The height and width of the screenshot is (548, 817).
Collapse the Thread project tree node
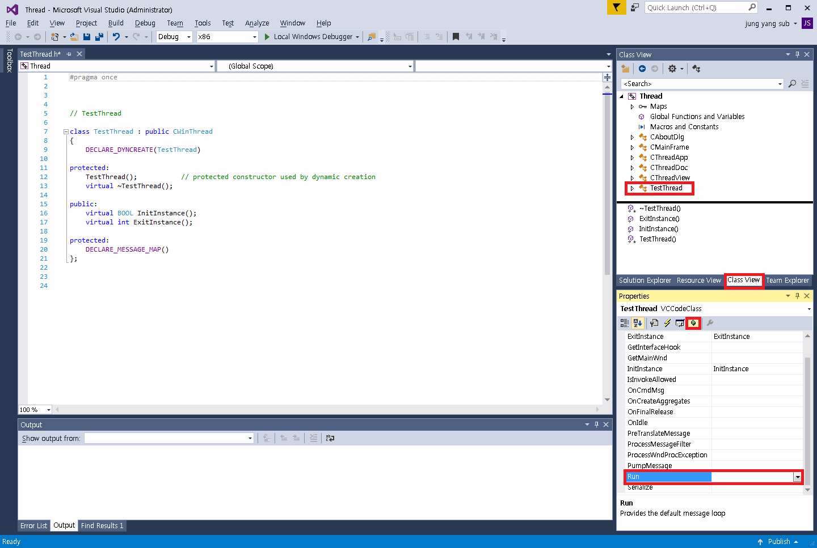point(622,96)
